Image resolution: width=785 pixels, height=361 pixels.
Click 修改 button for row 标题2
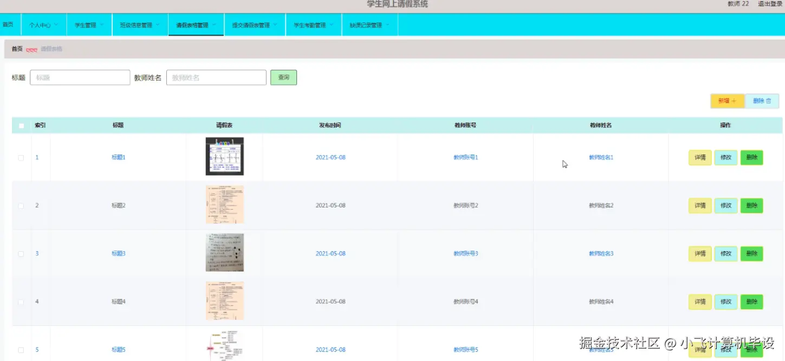click(x=726, y=206)
